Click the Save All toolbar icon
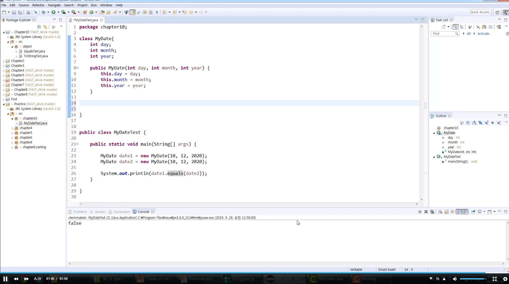This screenshot has width=509, height=284. [20, 12]
